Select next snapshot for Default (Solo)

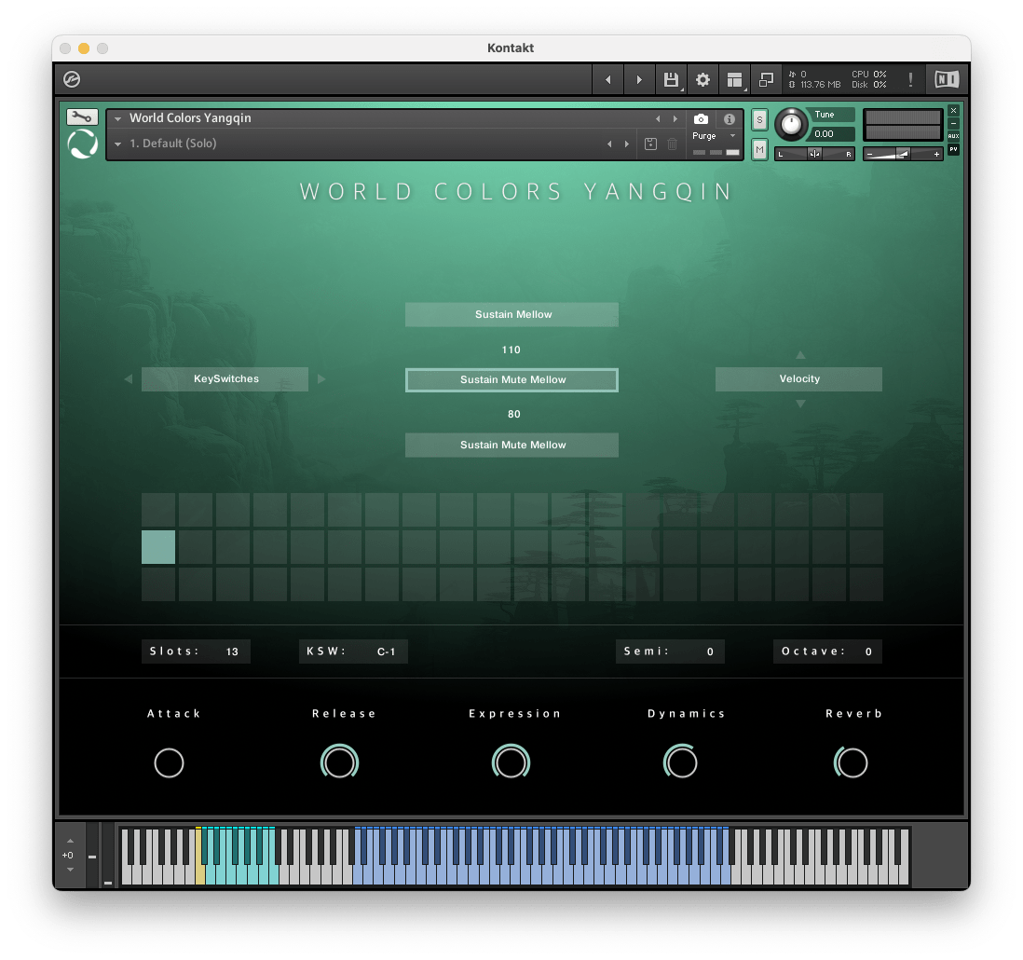click(x=626, y=144)
